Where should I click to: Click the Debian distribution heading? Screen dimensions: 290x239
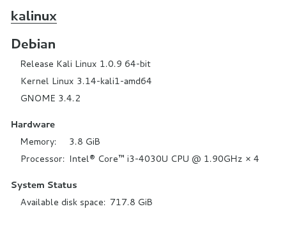pyautogui.click(x=33, y=44)
